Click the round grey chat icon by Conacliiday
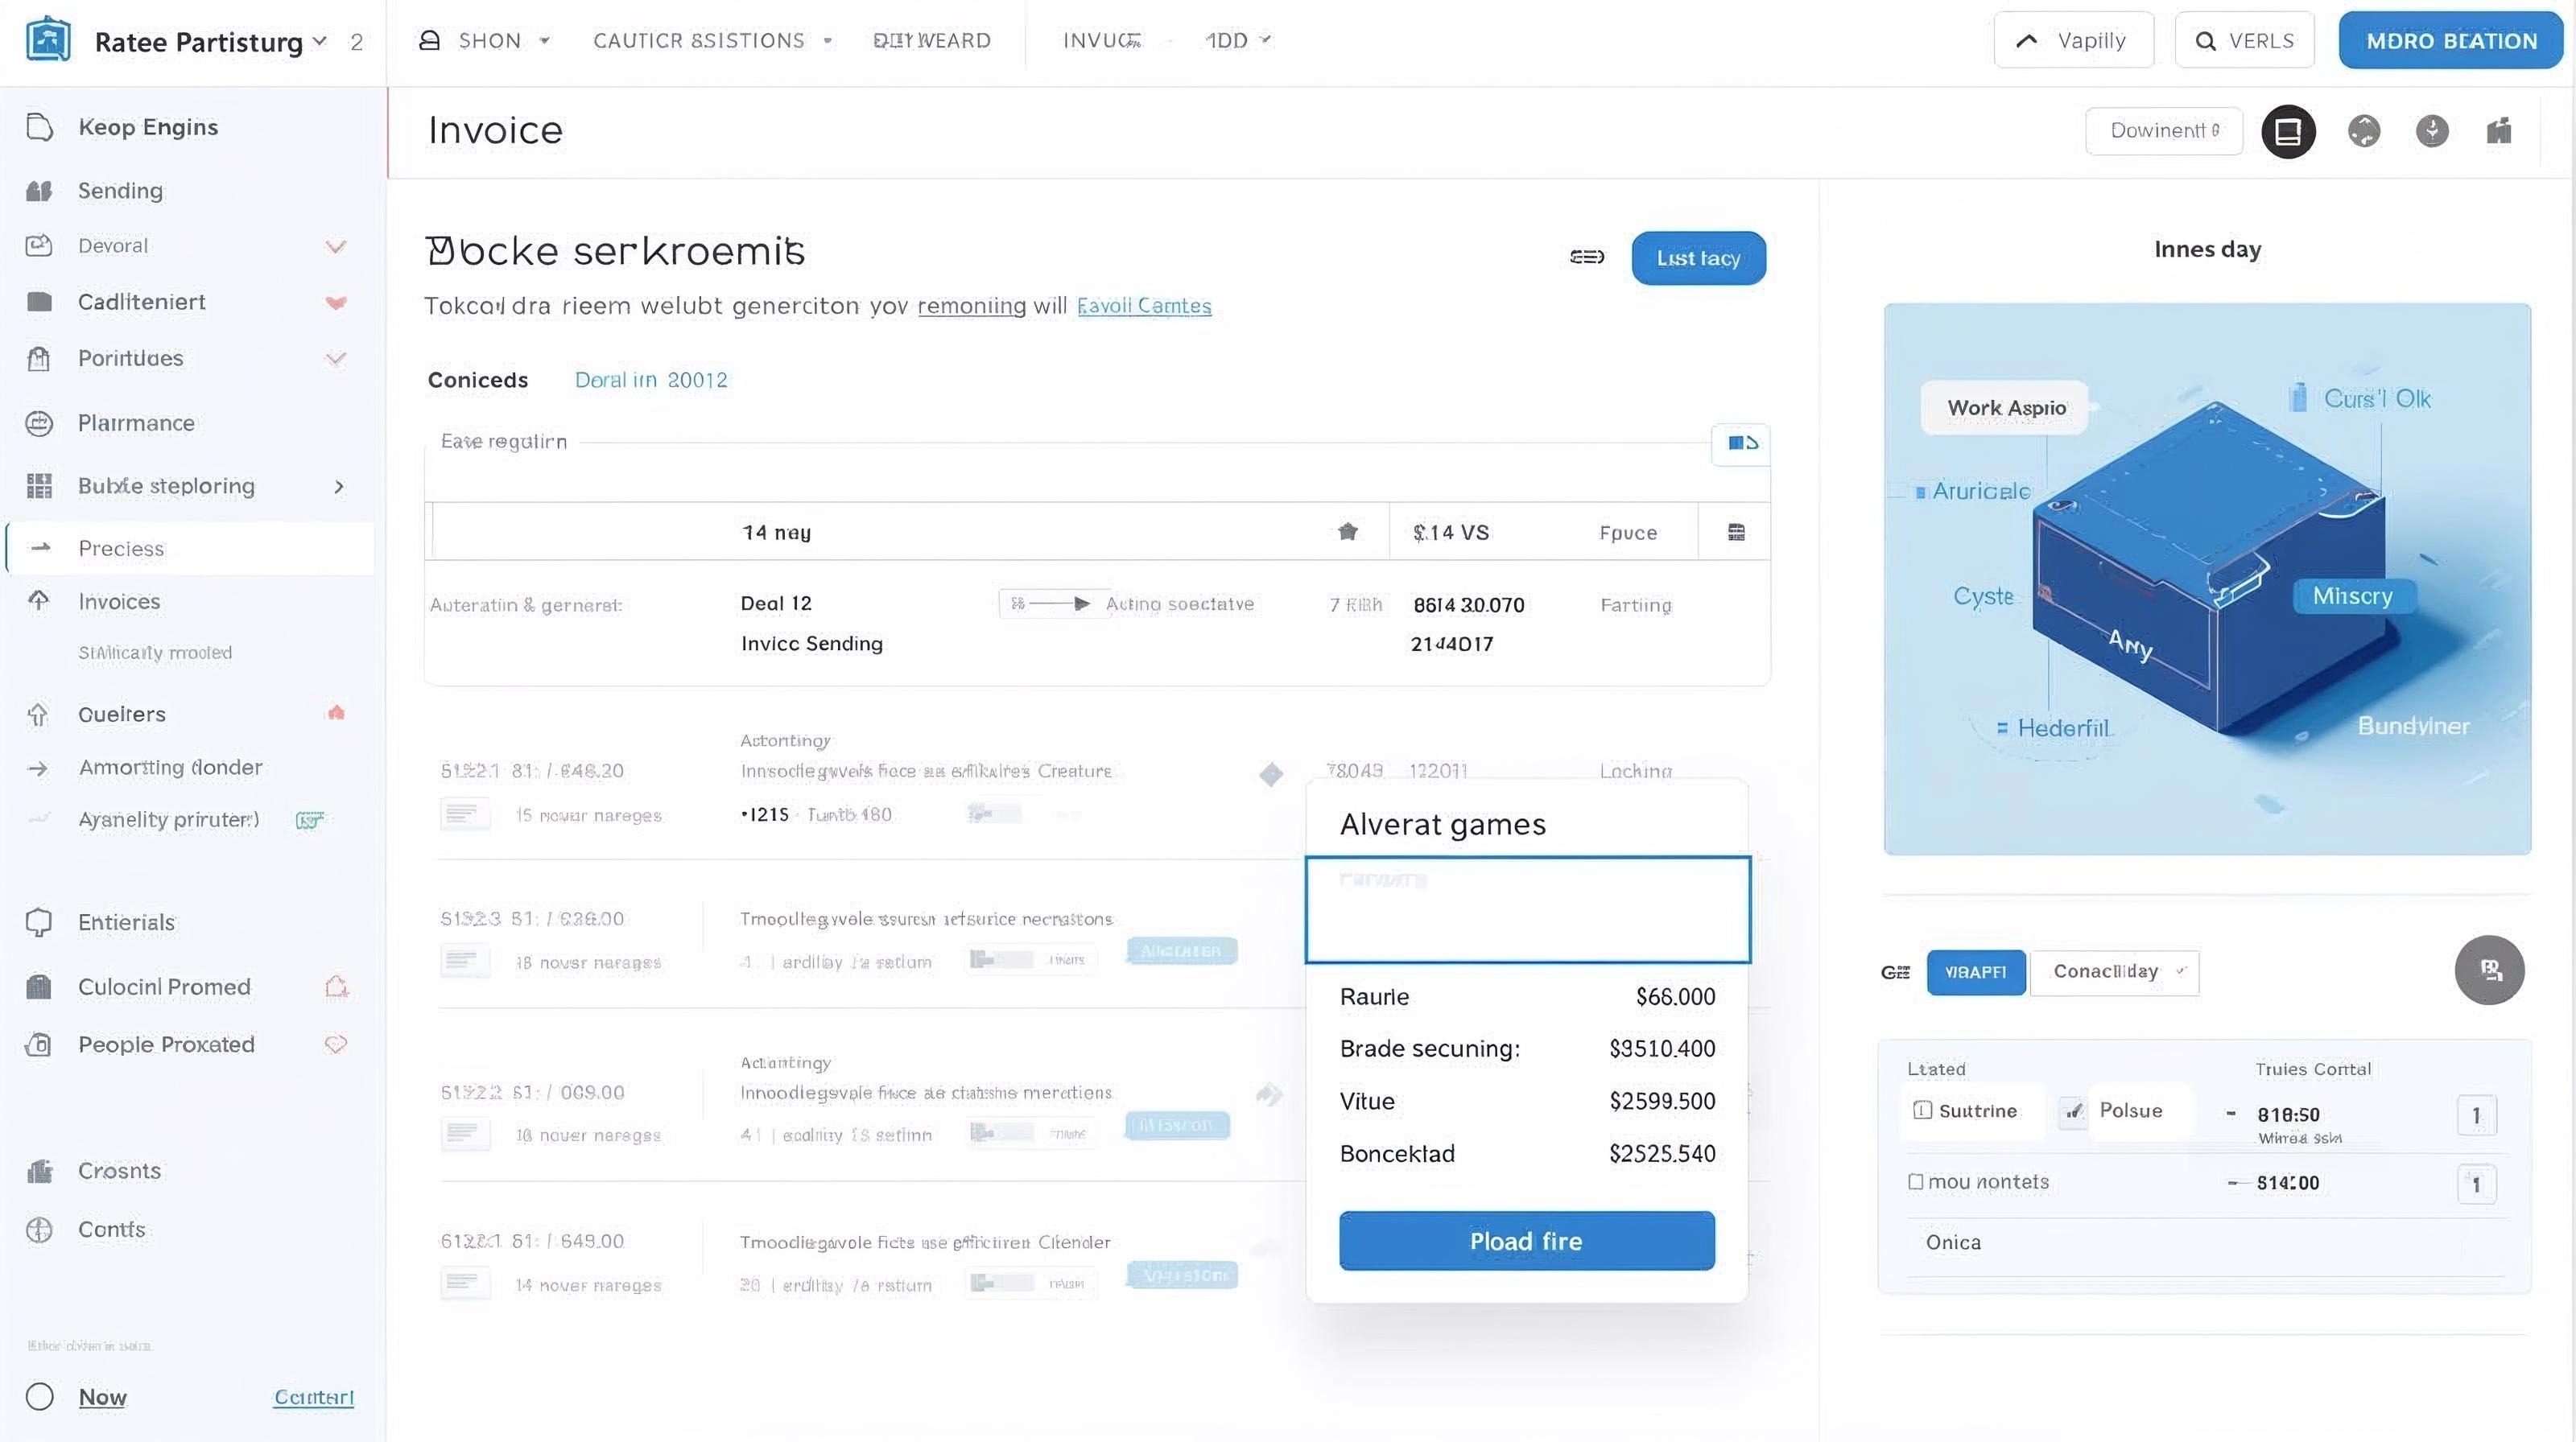2576x1442 pixels. [x=2489, y=970]
